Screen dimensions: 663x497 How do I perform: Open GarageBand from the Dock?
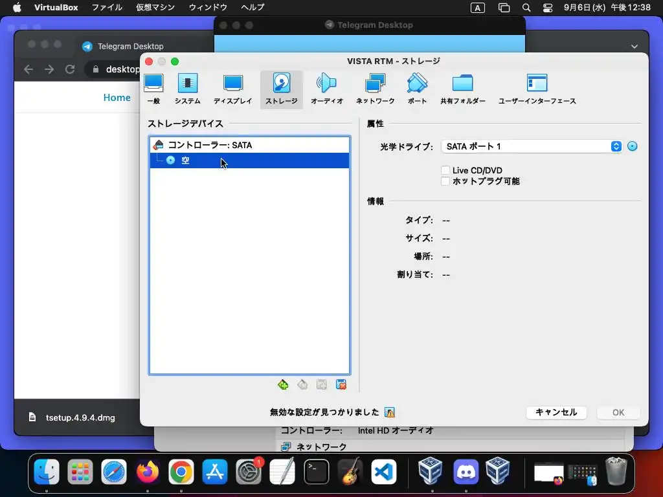[x=350, y=472]
